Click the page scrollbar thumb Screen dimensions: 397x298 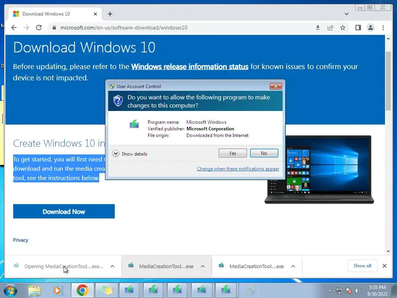tap(388, 81)
